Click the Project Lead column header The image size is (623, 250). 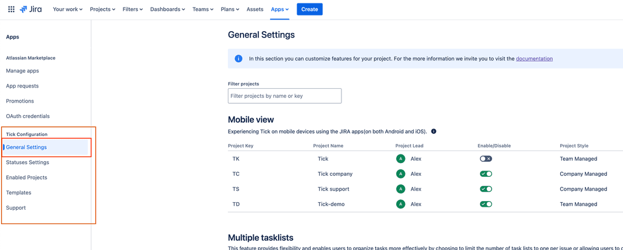(409, 146)
